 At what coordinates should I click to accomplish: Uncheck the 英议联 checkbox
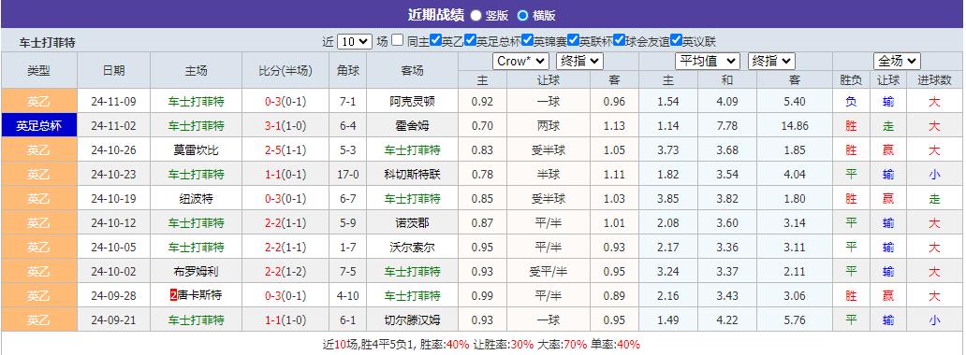[x=676, y=40]
